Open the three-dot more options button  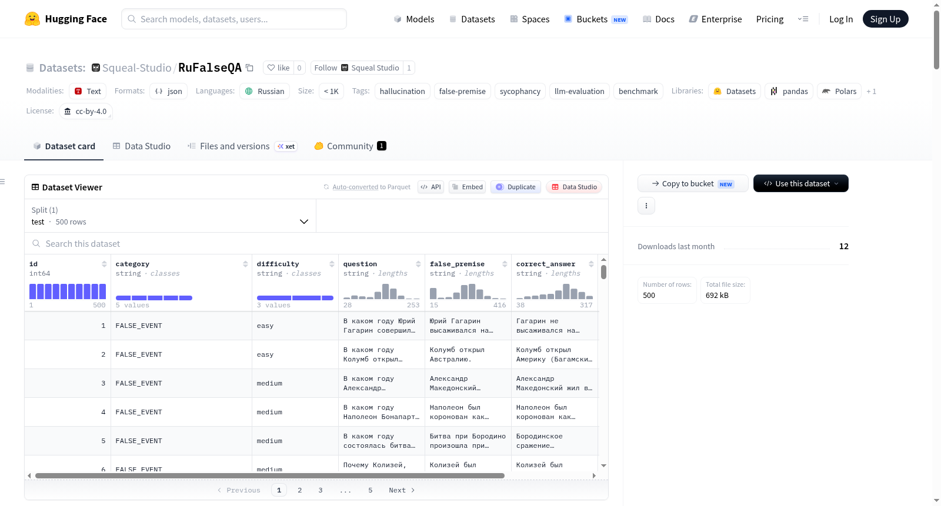[646, 206]
